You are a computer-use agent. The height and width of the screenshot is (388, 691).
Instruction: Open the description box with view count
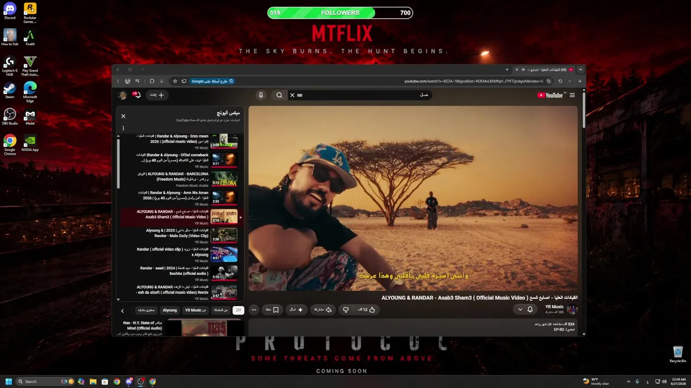pos(413,327)
